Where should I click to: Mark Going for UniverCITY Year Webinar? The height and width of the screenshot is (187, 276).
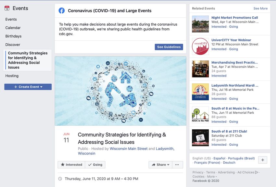pos(233,49)
